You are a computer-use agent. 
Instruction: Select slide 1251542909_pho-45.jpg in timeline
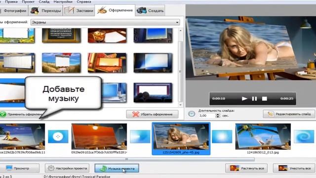(x=181, y=138)
